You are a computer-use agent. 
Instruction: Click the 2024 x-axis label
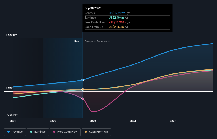point(133,121)
